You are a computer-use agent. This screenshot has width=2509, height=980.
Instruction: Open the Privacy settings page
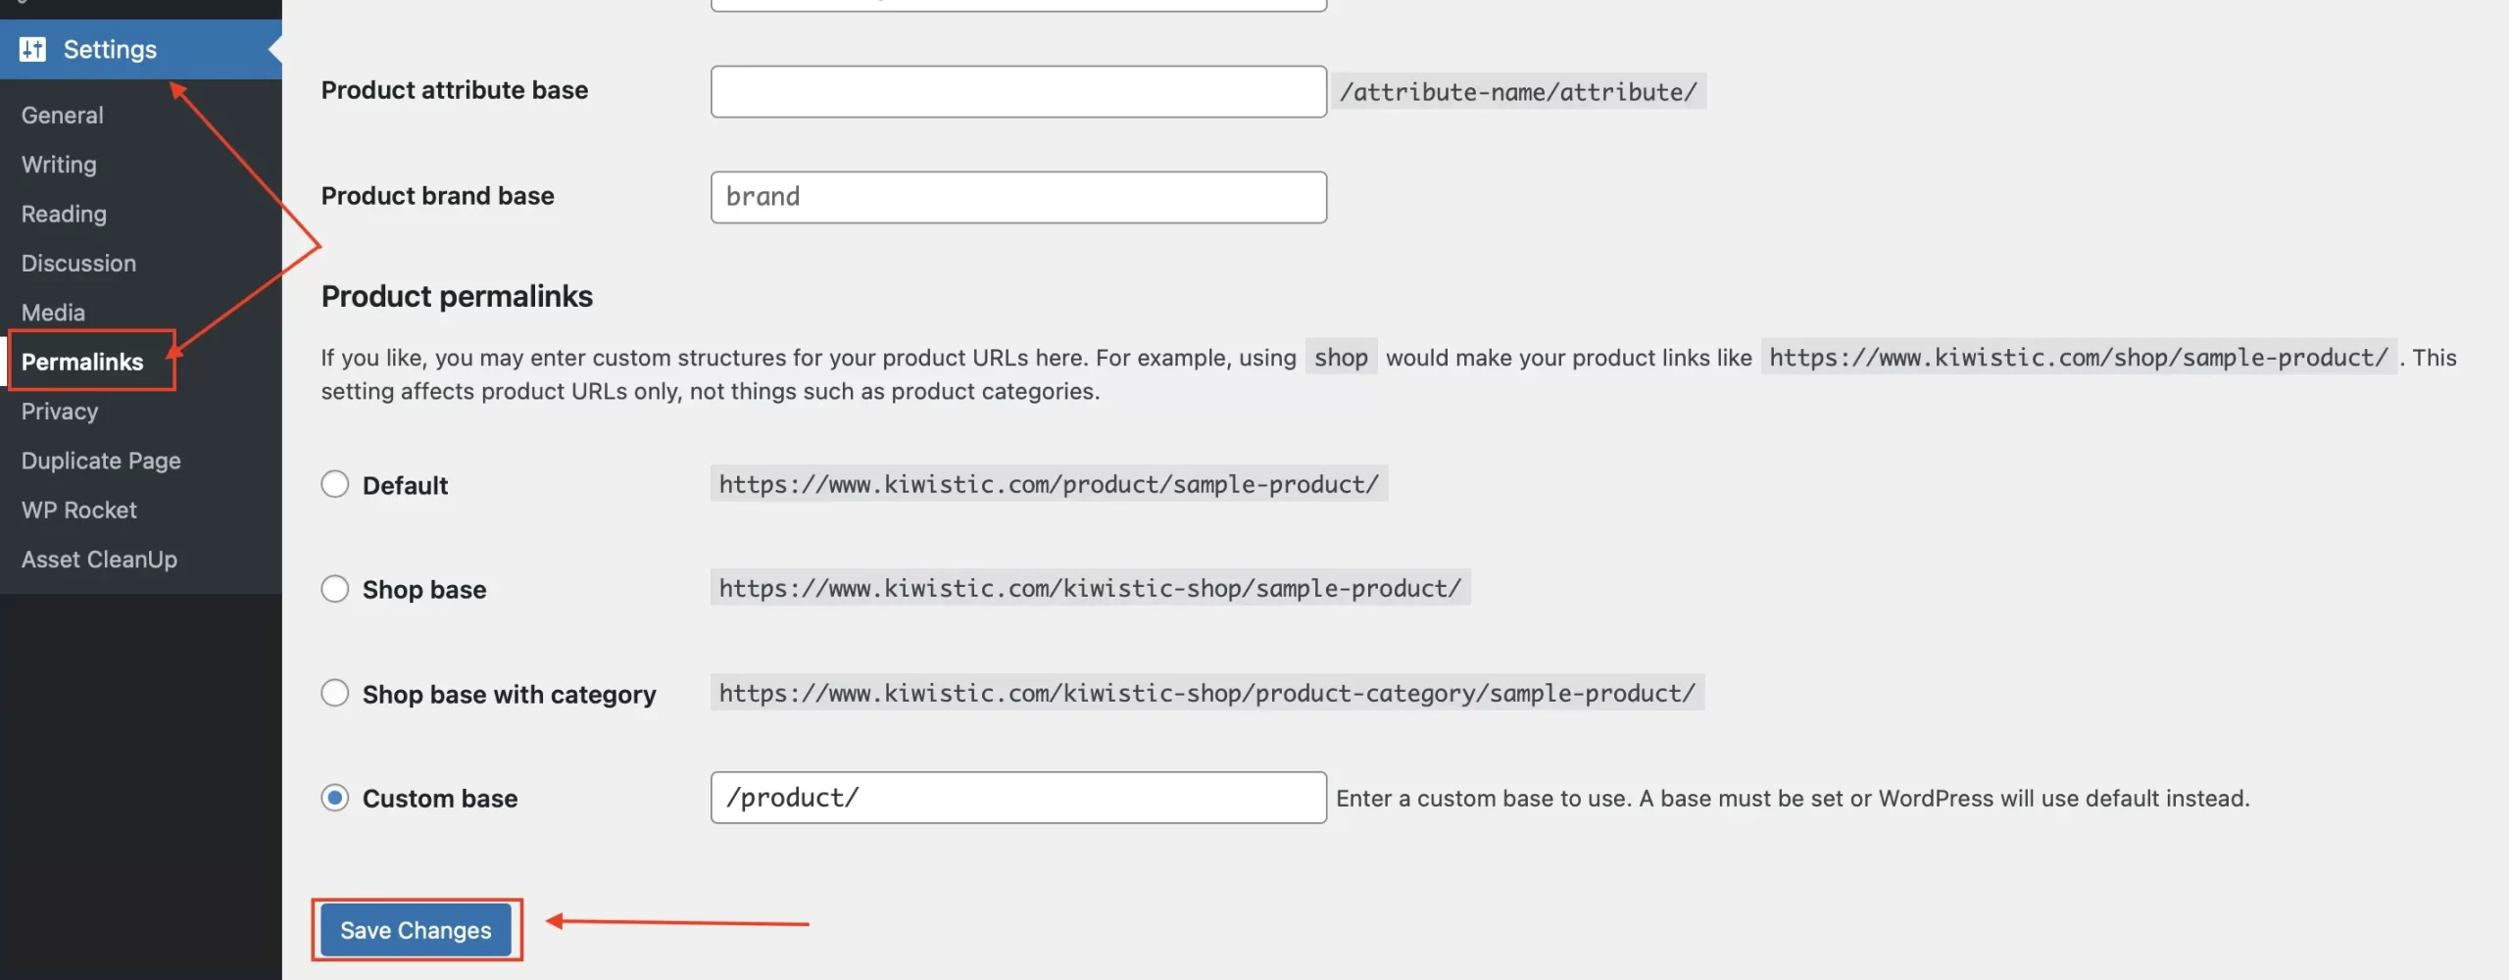[59, 411]
